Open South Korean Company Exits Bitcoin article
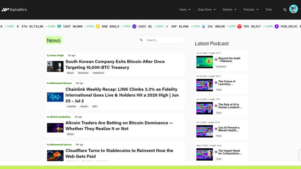 pos(115,64)
